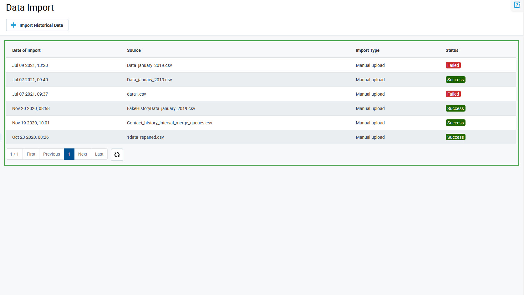
Task: Click the Success badge for 1data_repaired.csv
Action: click(455, 137)
